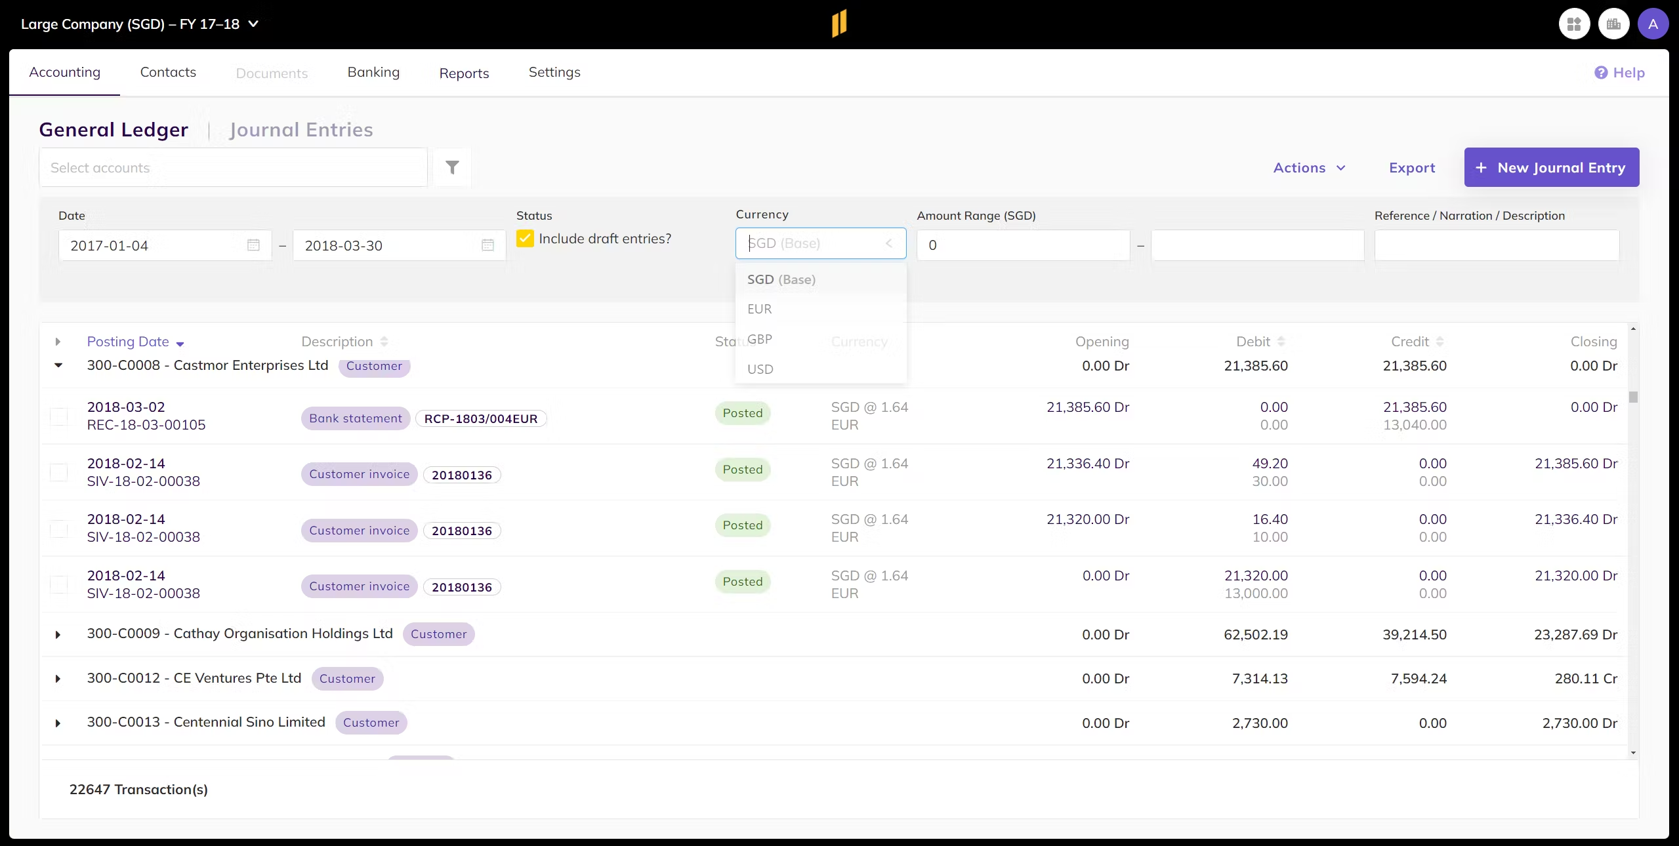
Task: Click the funnel filter icon
Action: pos(452,168)
